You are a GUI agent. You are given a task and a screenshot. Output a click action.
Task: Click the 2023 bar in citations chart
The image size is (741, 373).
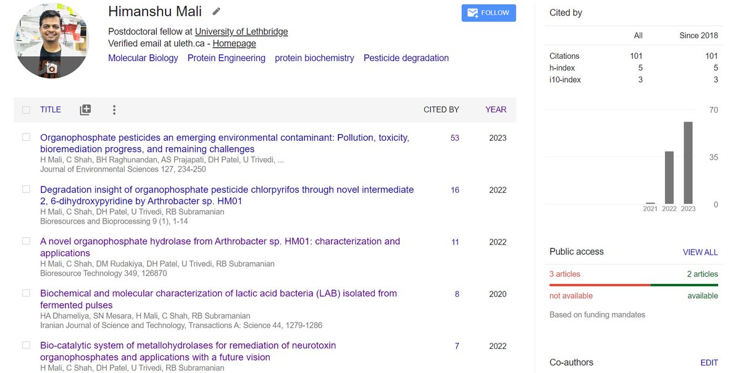click(x=688, y=163)
